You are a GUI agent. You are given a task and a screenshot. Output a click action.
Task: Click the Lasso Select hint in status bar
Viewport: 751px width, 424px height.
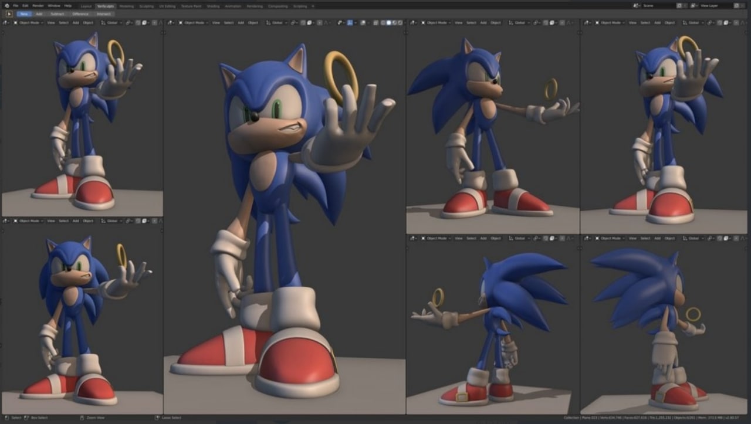pyautogui.click(x=168, y=418)
